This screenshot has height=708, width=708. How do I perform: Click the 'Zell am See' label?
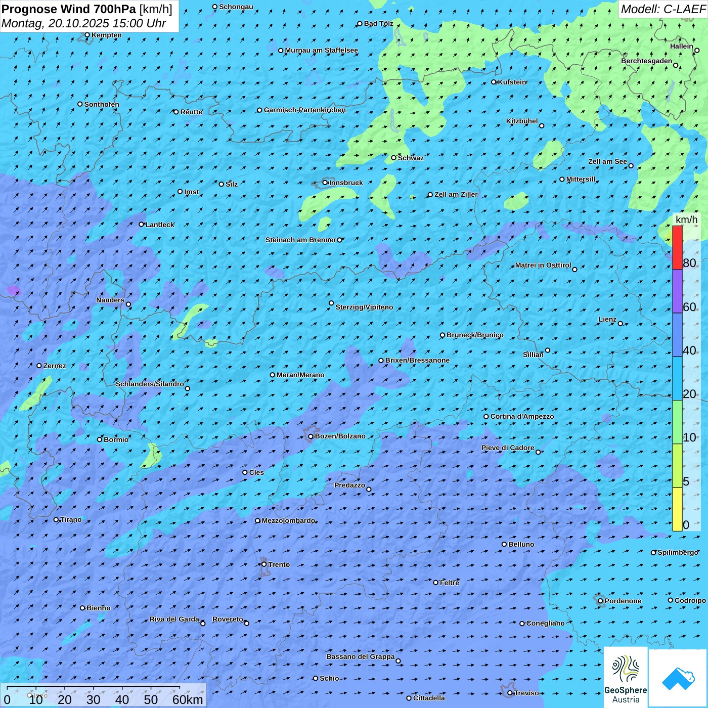pos(607,161)
